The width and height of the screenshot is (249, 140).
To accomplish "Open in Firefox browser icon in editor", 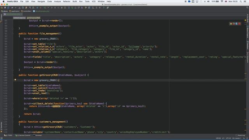I will pyautogui.click(x=233, y=24).
